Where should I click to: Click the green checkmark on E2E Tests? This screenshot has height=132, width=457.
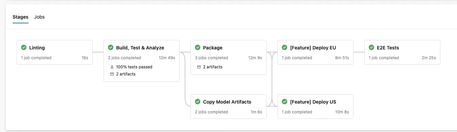click(371, 48)
